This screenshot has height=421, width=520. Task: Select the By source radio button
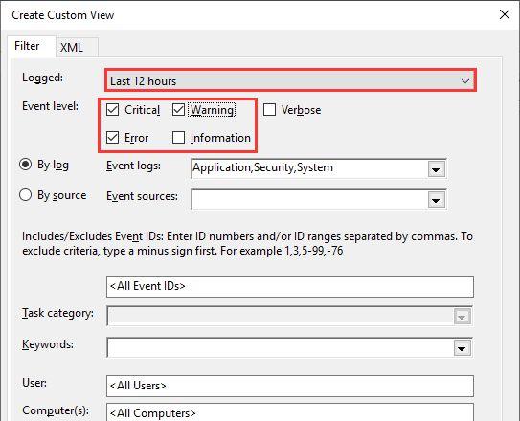tap(26, 195)
